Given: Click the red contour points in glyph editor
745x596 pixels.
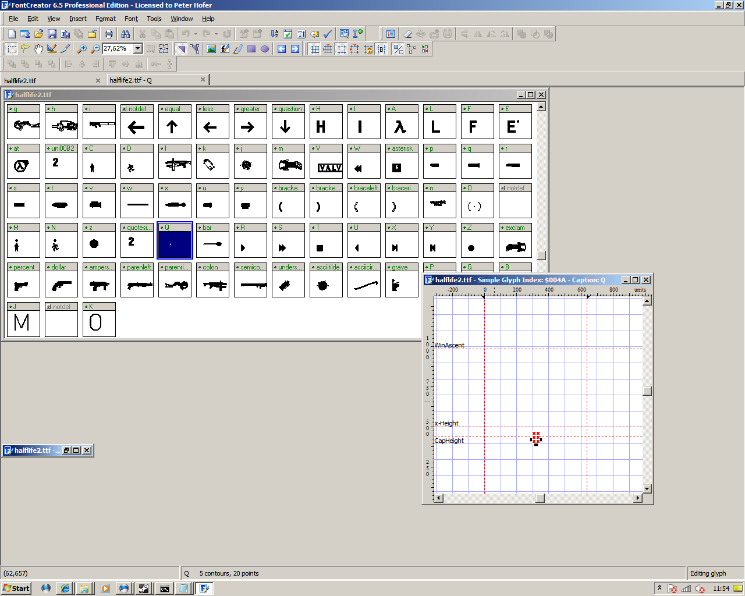Looking at the screenshot, I should 536,438.
